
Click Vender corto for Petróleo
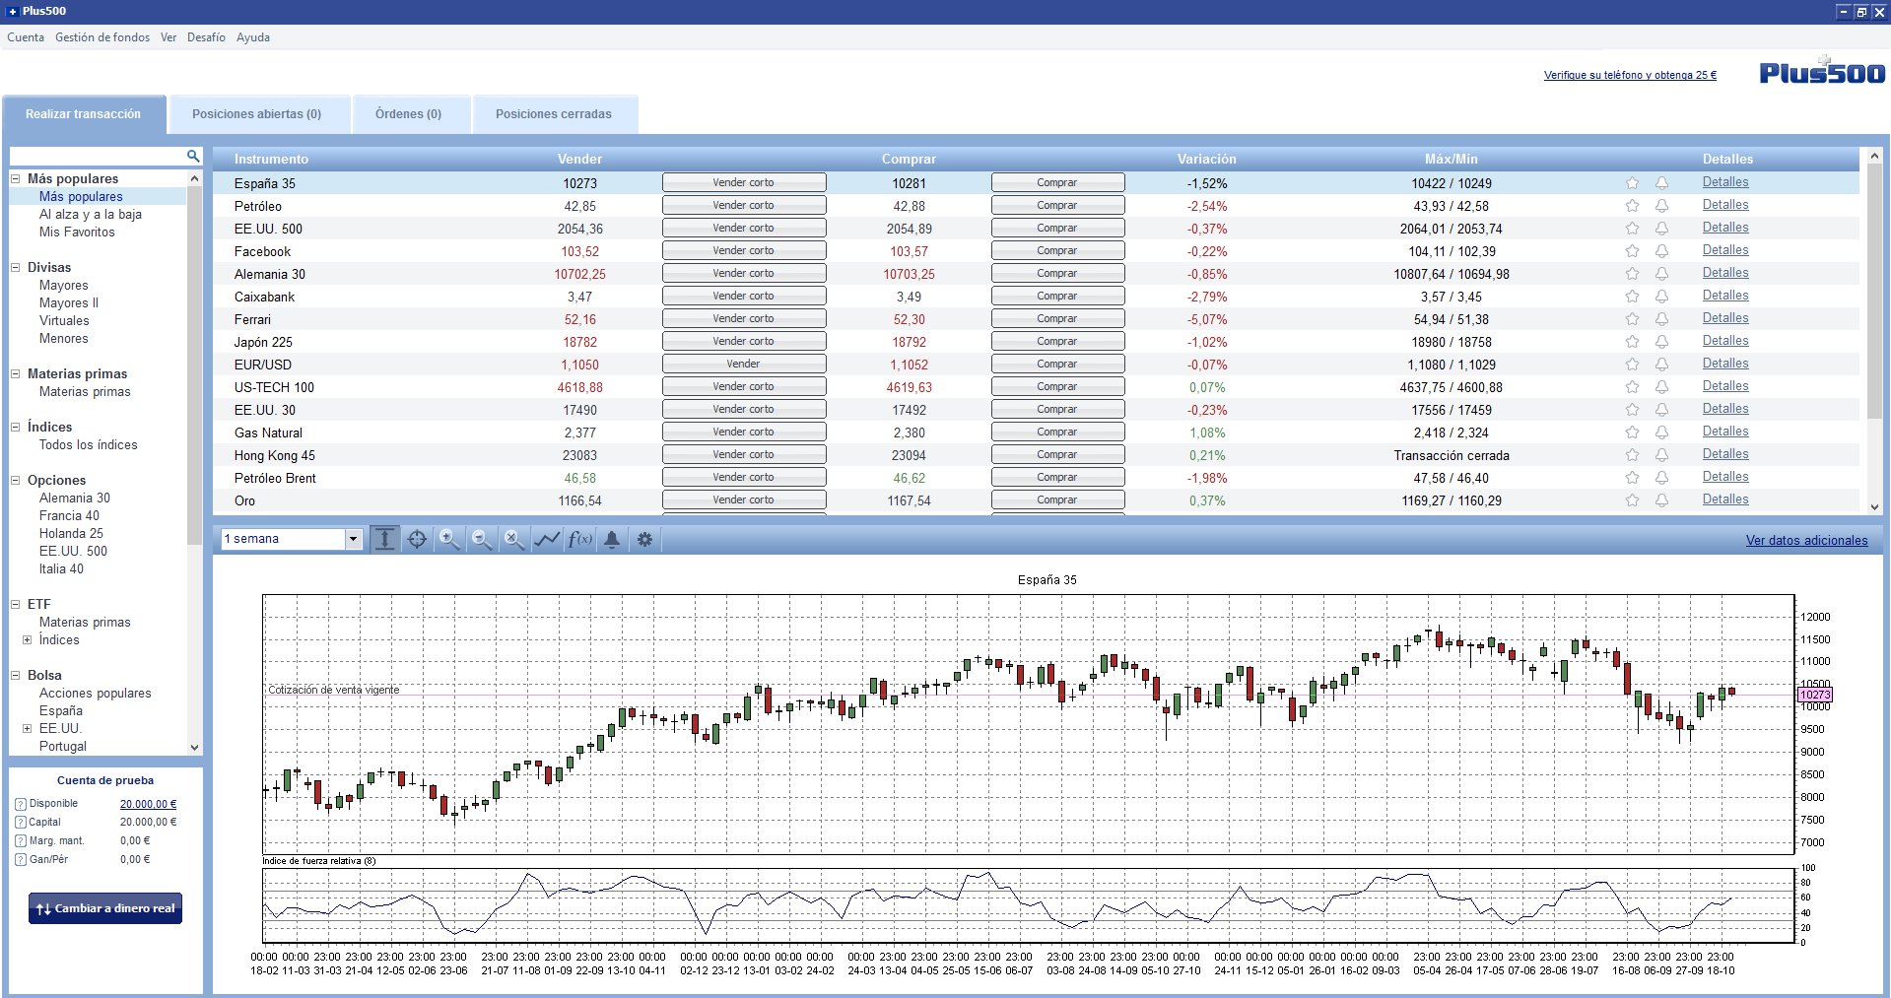click(x=744, y=205)
